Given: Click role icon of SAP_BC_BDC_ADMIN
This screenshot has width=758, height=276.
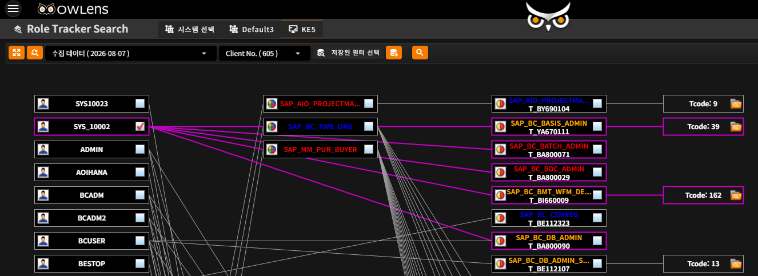Looking at the screenshot, I should click(500, 172).
